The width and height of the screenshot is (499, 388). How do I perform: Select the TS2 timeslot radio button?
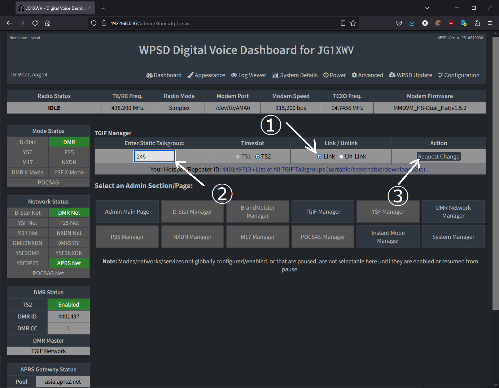click(x=258, y=157)
